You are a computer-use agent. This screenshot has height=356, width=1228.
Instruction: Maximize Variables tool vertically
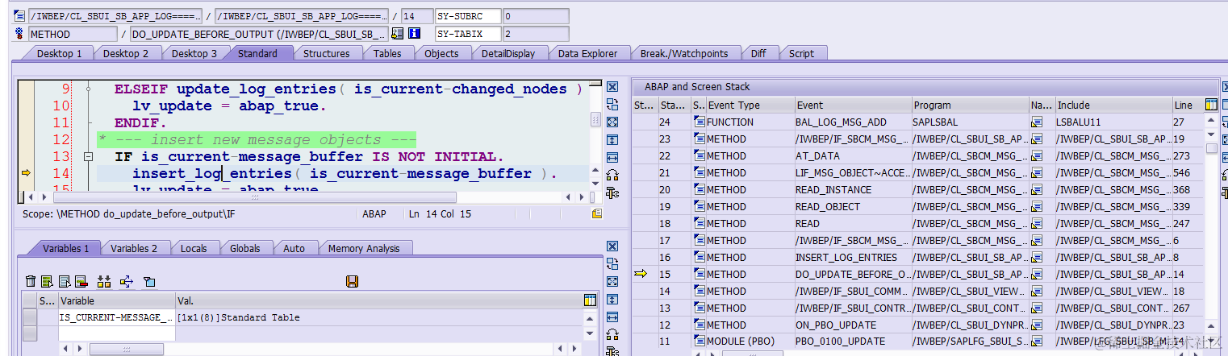click(x=612, y=300)
